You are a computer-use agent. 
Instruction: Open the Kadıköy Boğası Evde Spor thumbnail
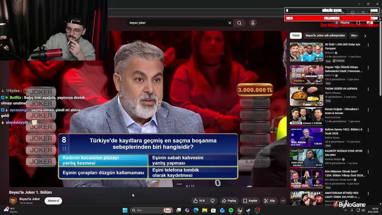[306, 158]
